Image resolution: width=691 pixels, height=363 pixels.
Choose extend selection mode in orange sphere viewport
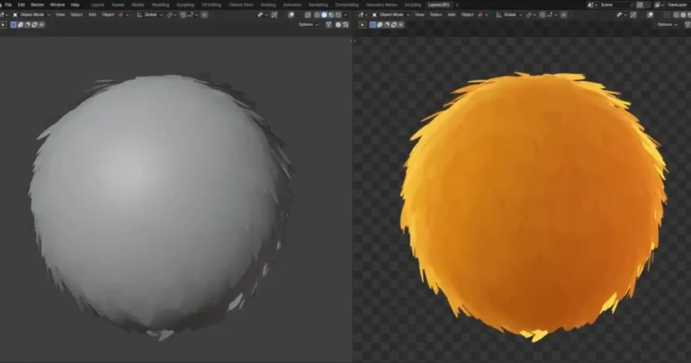380,24
